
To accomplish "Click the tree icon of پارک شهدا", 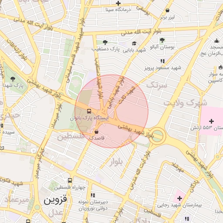I will coord(13,79).
